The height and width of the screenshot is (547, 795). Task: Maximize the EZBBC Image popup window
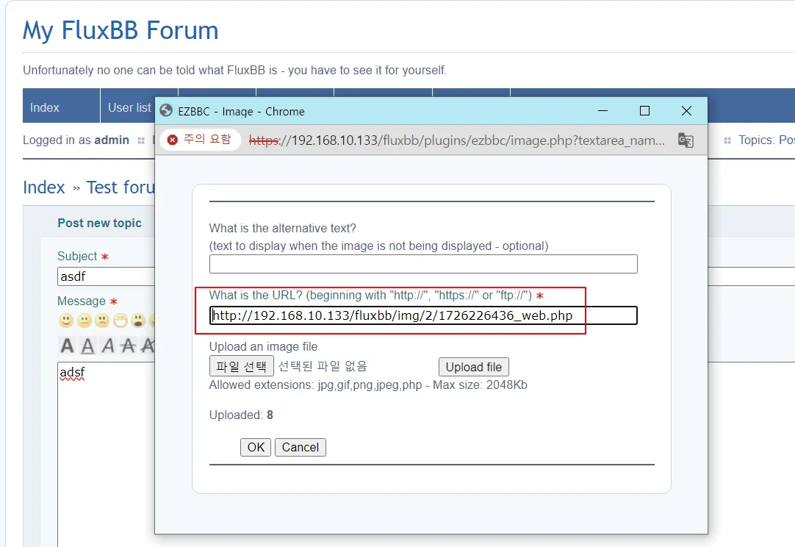[x=644, y=110]
